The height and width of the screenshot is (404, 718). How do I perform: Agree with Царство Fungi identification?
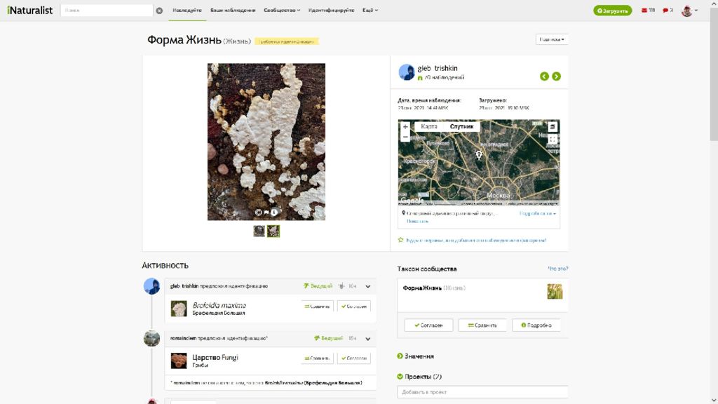pos(354,358)
